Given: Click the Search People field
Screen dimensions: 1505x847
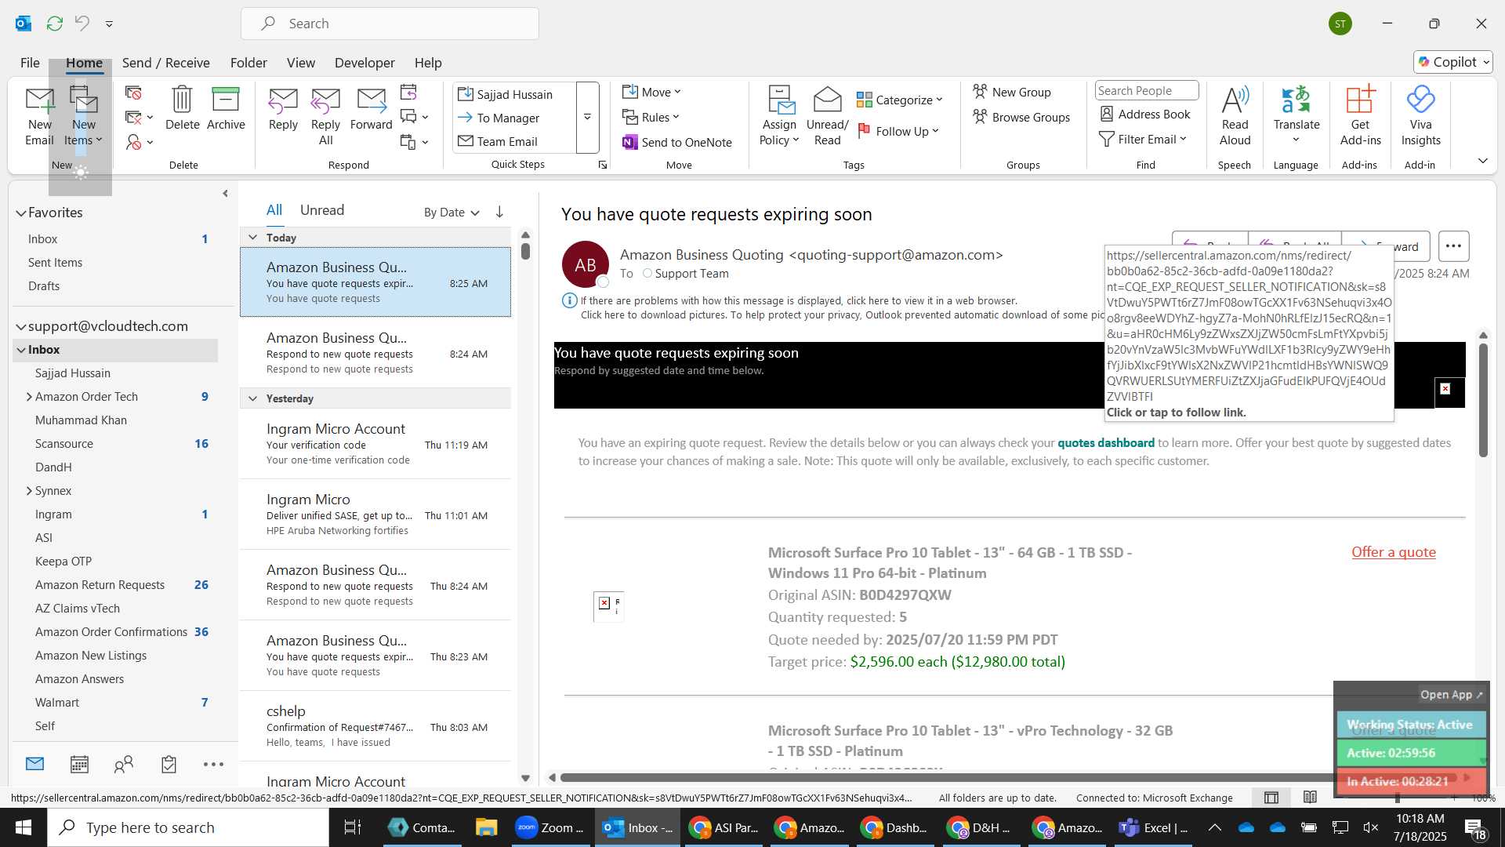Looking at the screenshot, I should tap(1146, 91).
